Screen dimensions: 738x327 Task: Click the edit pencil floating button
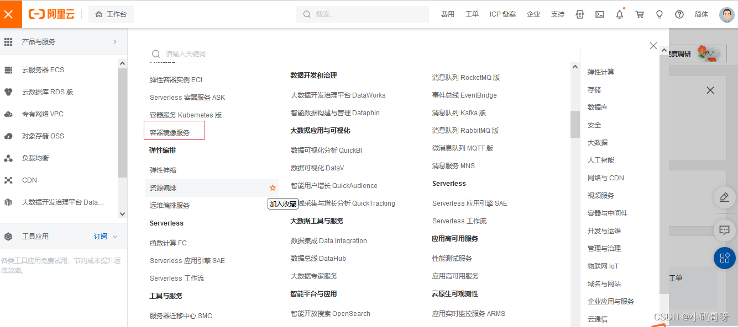pos(725,197)
